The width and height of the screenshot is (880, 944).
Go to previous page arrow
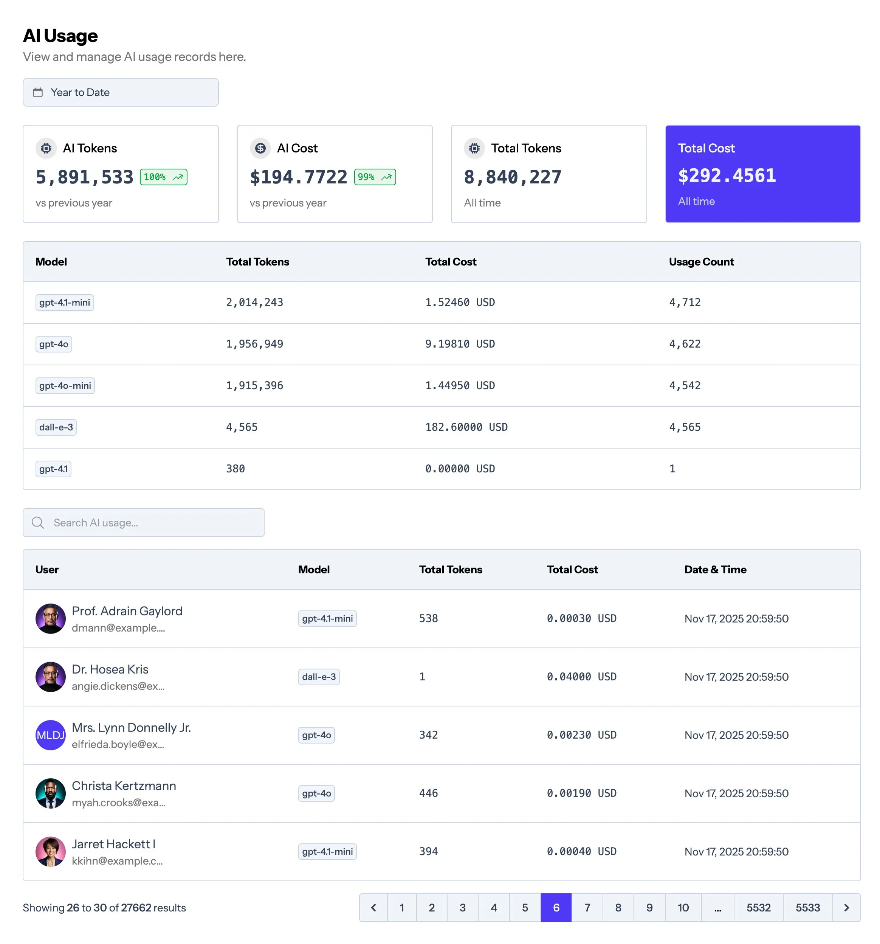point(373,907)
